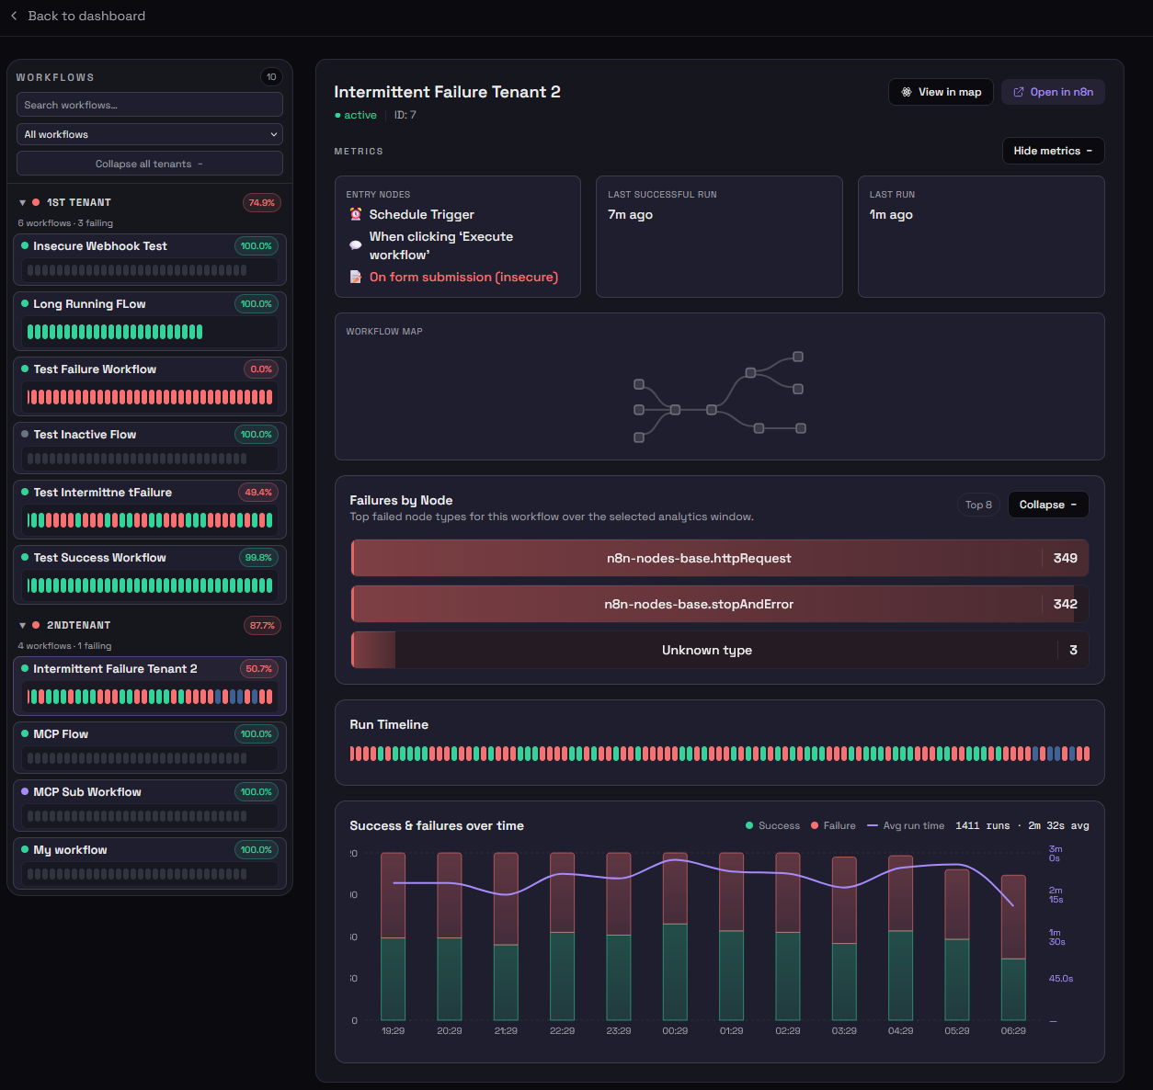Click Collapse all tenants button

point(150,164)
